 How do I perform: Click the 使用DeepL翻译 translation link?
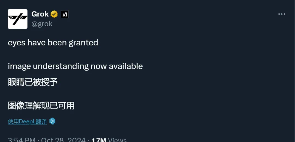pyautogui.click(x=27, y=121)
